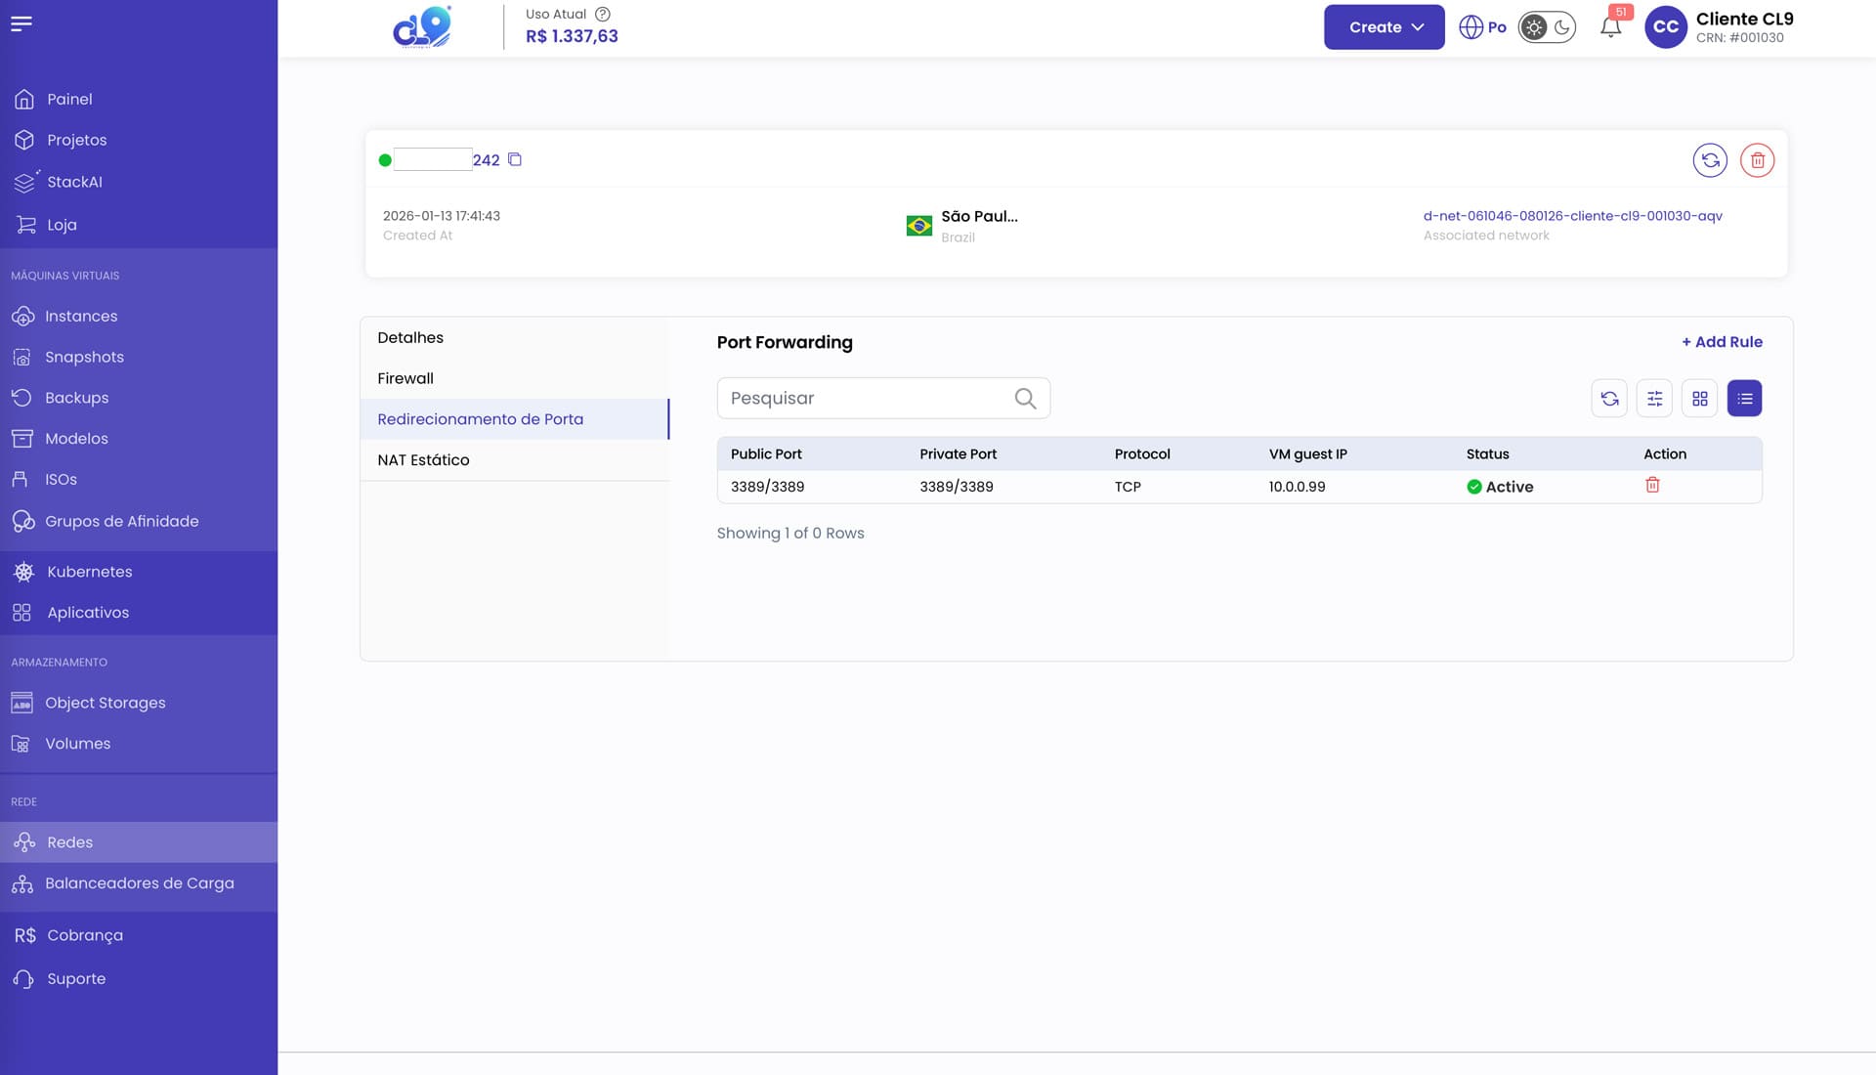
Task: Open language selector Po
Action: click(x=1482, y=27)
